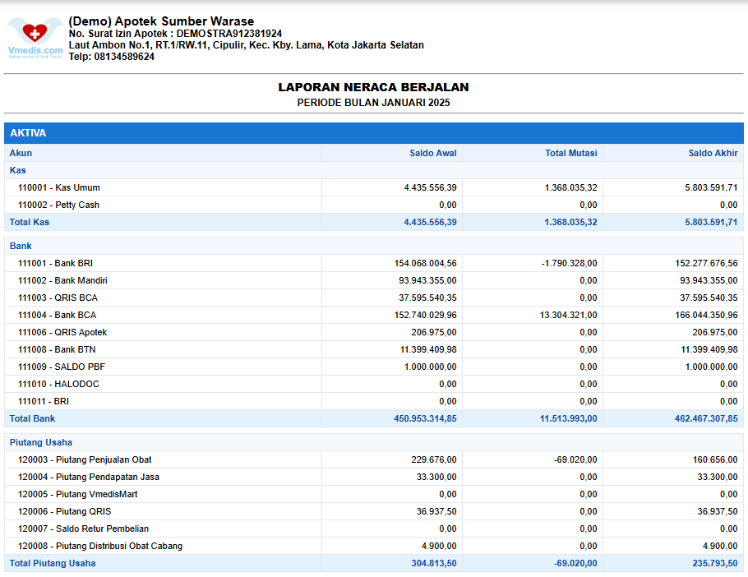748x577 pixels.
Task: Click the Total Kas row label
Action: point(30,222)
